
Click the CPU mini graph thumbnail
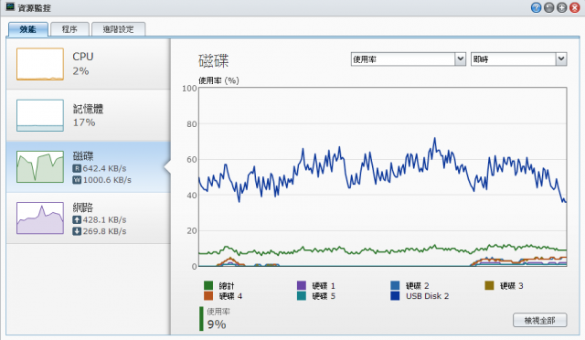40,64
